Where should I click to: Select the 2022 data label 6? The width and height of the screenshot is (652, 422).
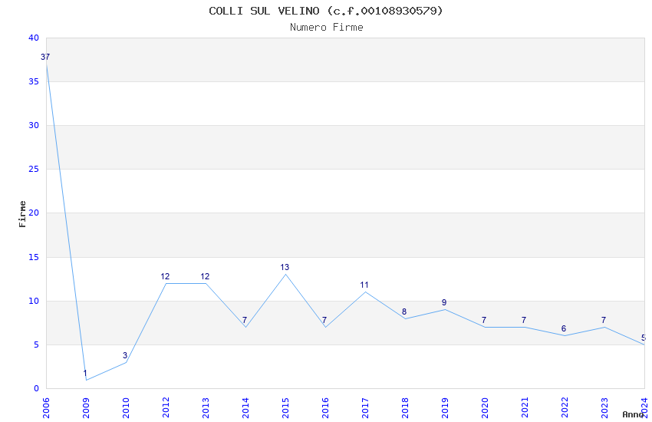point(564,328)
